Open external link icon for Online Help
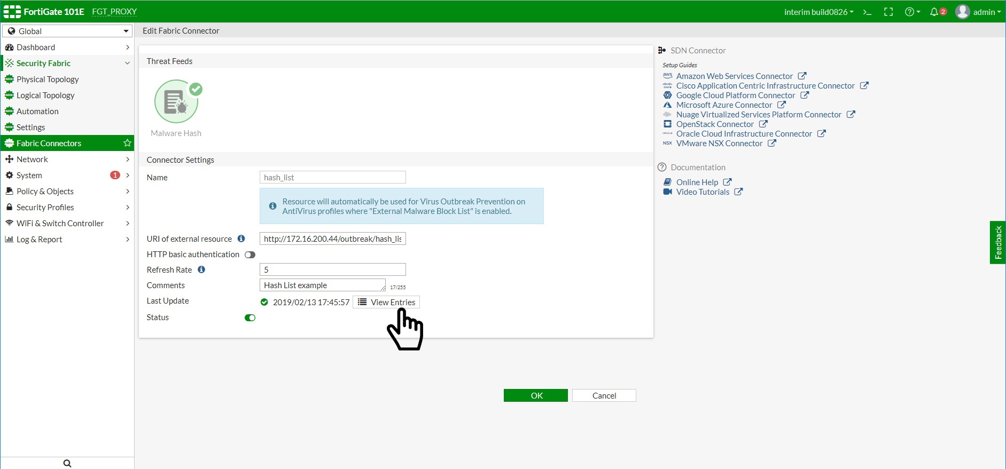 pyautogui.click(x=727, y=182)
